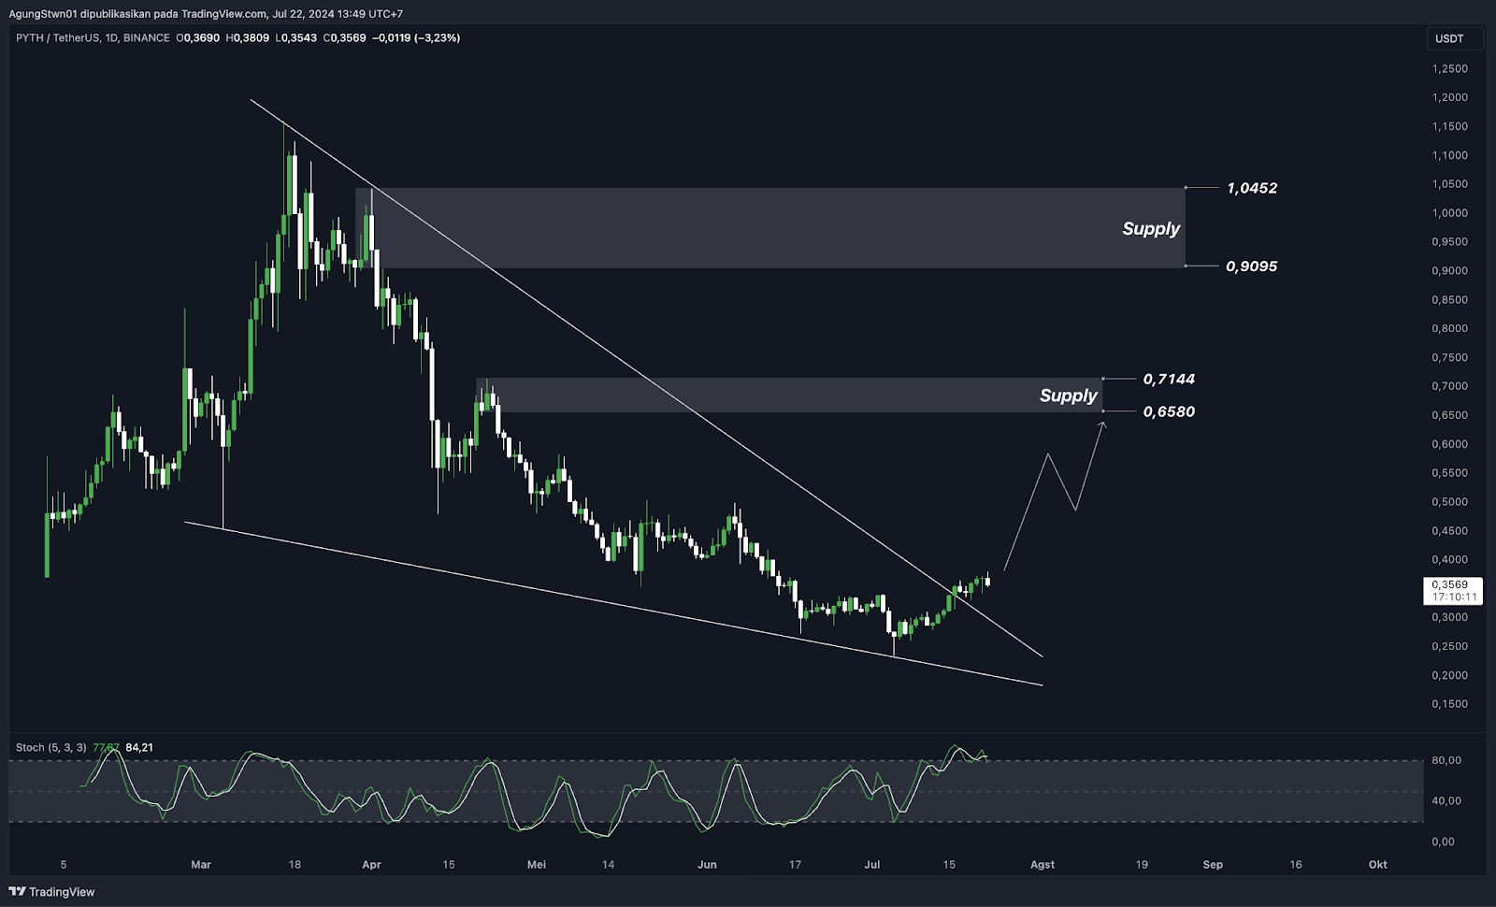Select the Stoch value 84,21
The height and width of the screenshot is (907, 1496).
(x=139, y=747)
